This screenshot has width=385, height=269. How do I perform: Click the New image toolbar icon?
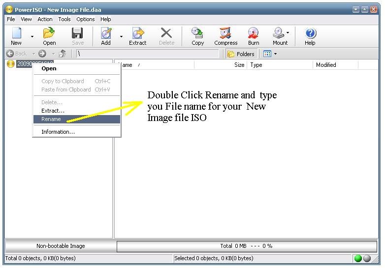(x=16, y=33)
